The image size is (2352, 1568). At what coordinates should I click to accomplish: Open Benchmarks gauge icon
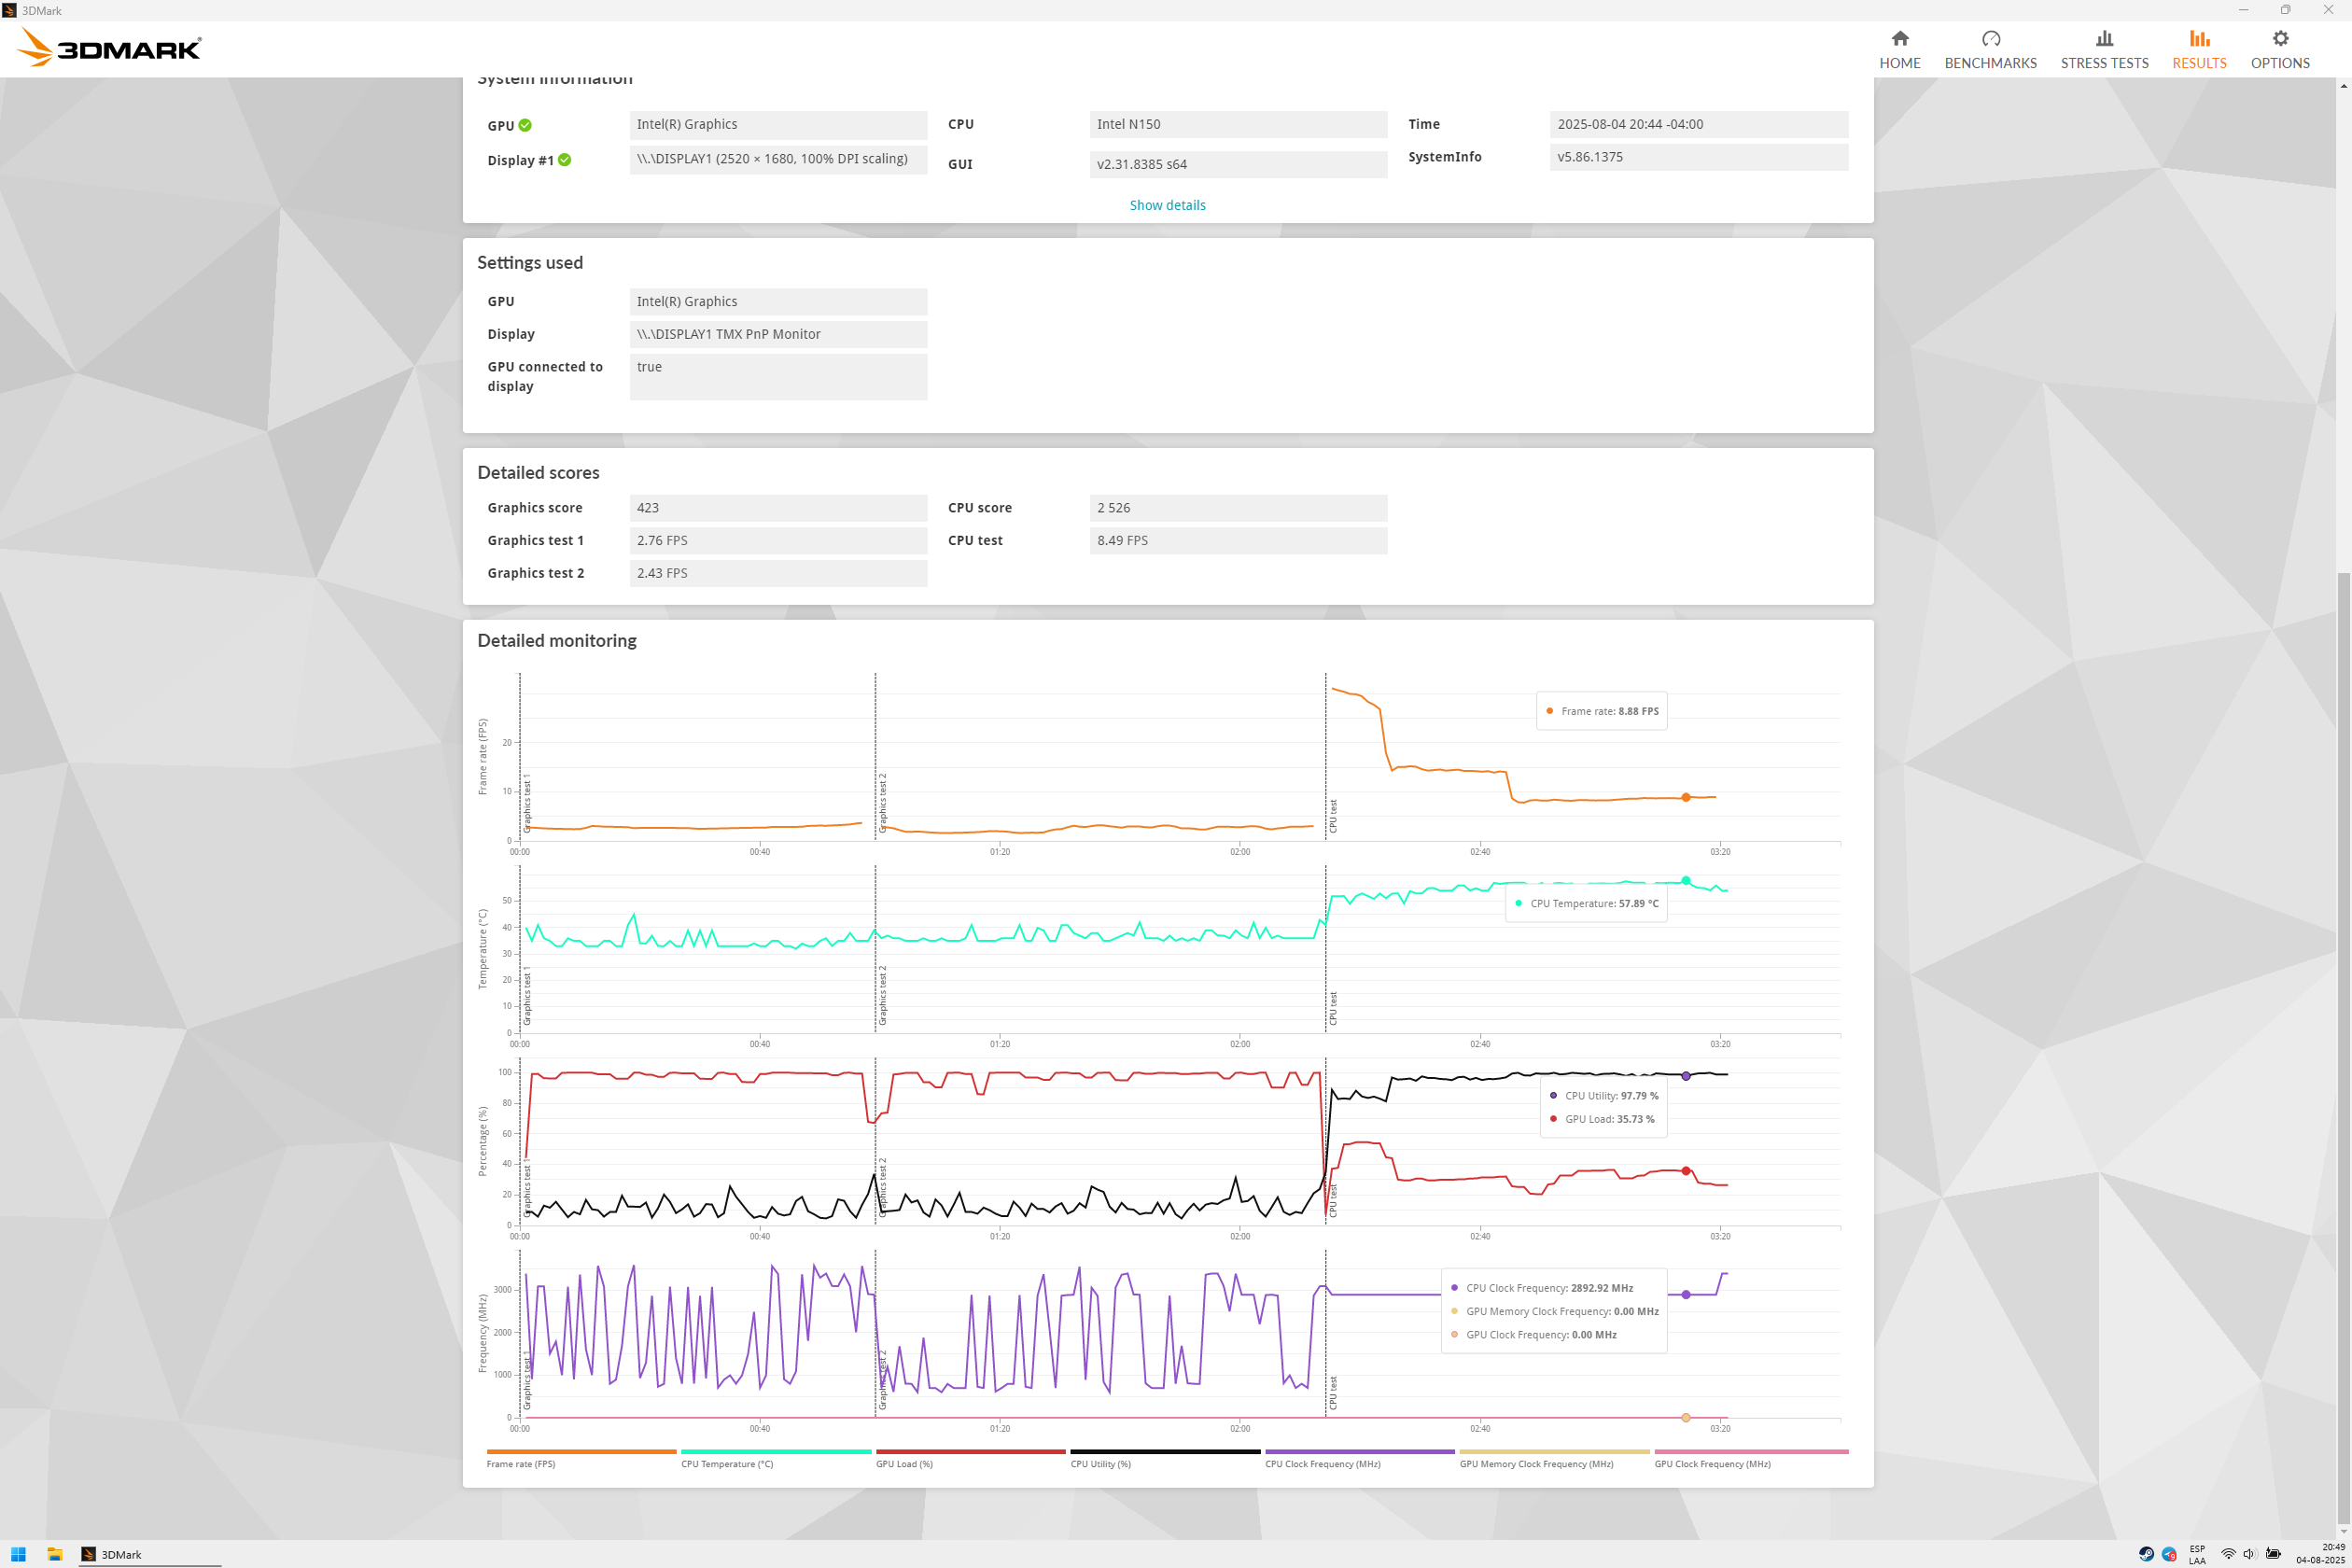[1990, 39]
